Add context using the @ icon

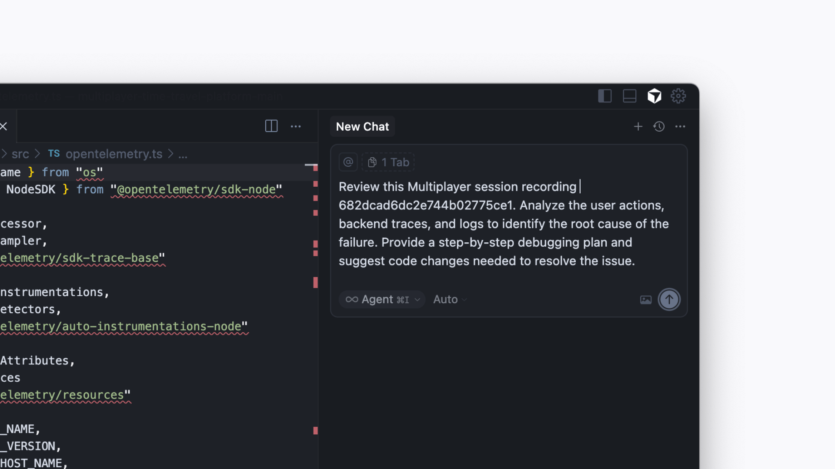point(348,162)
